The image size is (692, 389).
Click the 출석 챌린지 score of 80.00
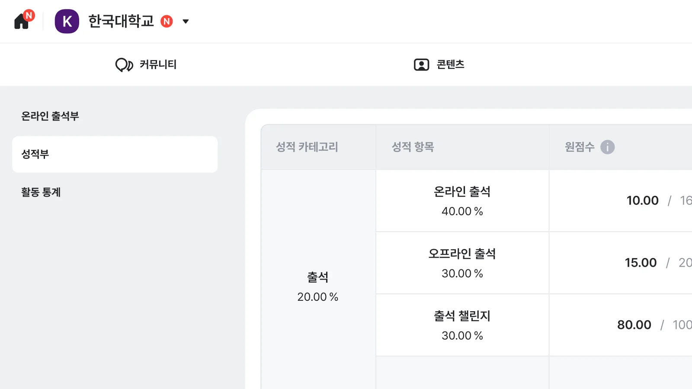pos(634,325)
